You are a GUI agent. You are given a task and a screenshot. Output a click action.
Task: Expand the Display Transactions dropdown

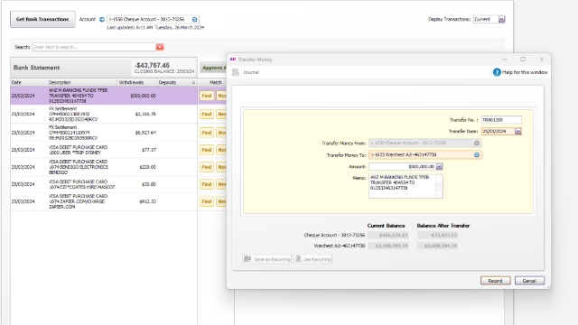[502, 19]
